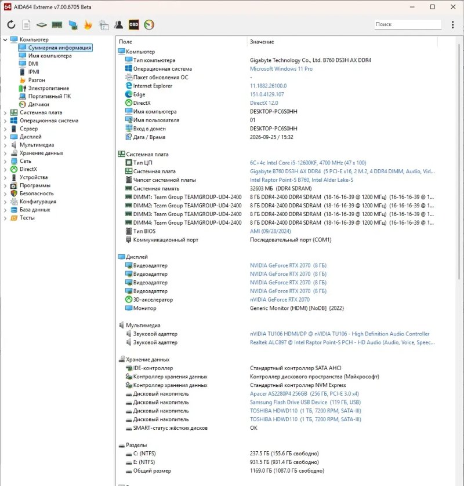Image resolution: width=464 pixels, height=486 pixels.
Task: Expand the Мультимедиа tree node
Action: click(x=5, y=145)
